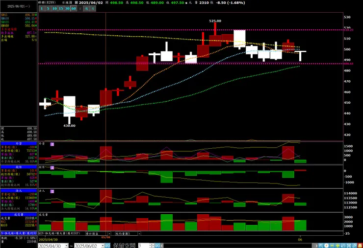Viewport: 363px width, 248px height.
Task: Click the round clock icon at bottom right
Action: pos(326,246)
